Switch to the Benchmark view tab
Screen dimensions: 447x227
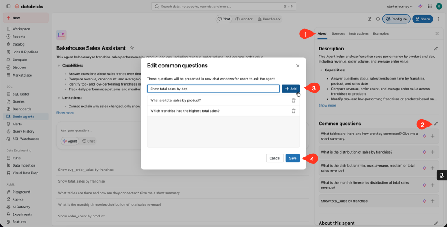(x=269, y=19)
